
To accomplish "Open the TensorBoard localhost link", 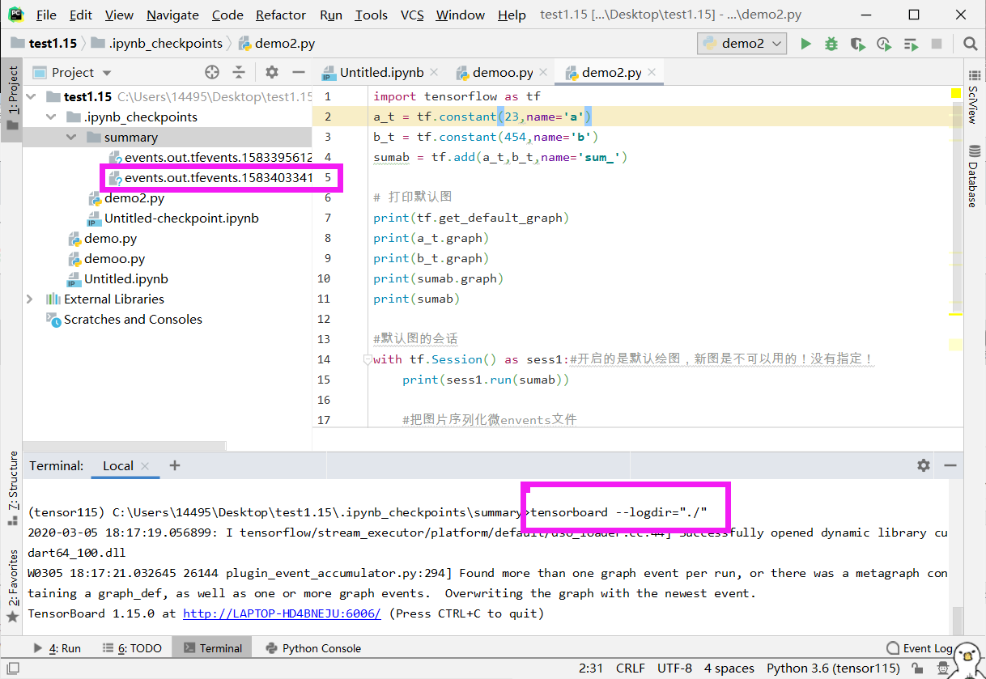I will pos(282,613).
